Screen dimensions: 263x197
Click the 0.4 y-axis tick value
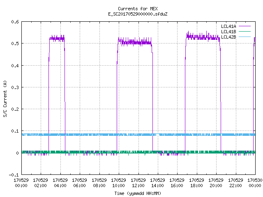coord(15,66)
